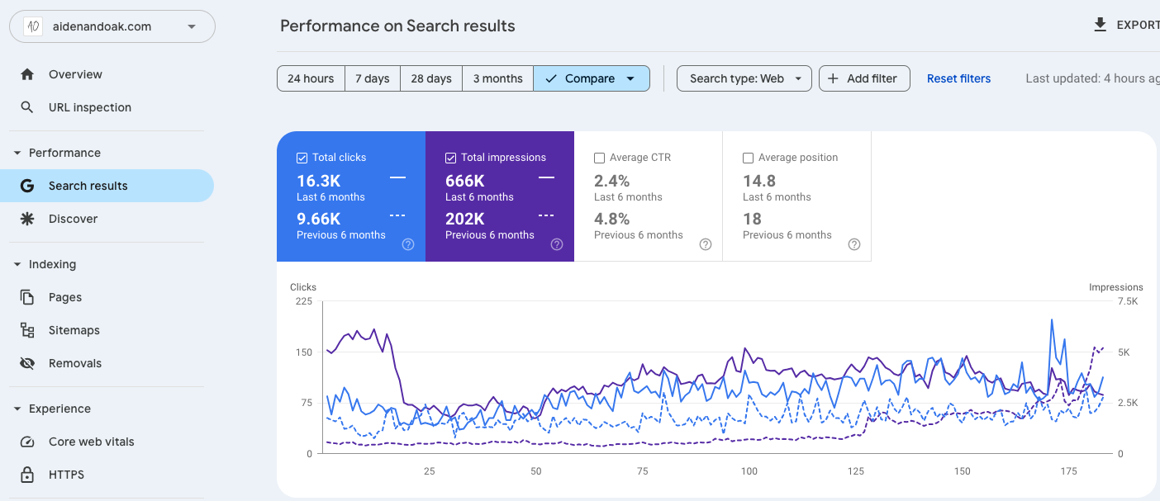Click the Export download icon
The width and height of the screenshot is (1160, 501).
[x=1100, y=25]
